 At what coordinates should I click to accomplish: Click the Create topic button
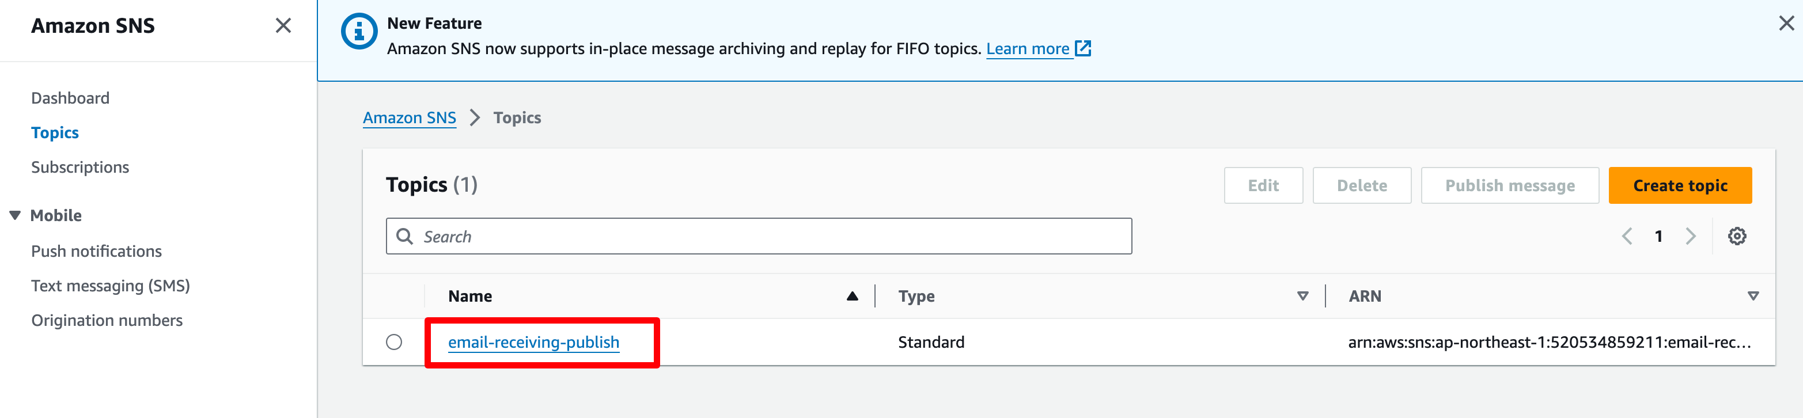click(x=1680, y=185)
